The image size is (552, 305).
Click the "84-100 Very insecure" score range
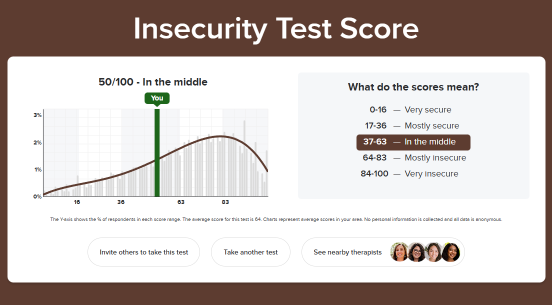[413, 174]
